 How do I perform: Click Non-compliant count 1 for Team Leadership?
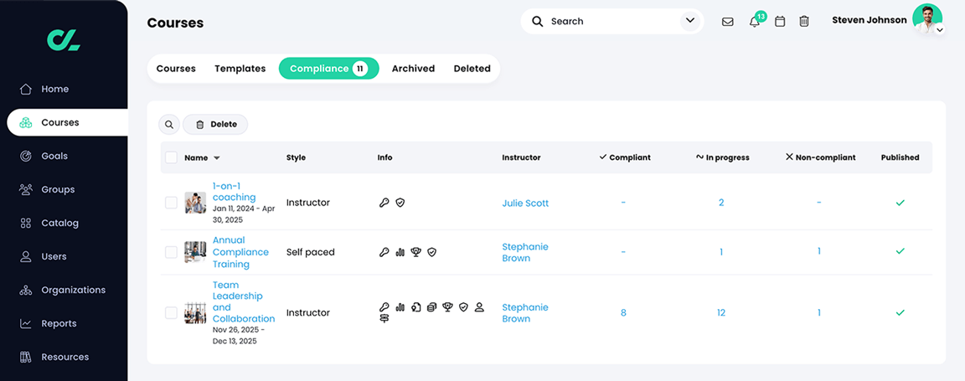[819, 312]
